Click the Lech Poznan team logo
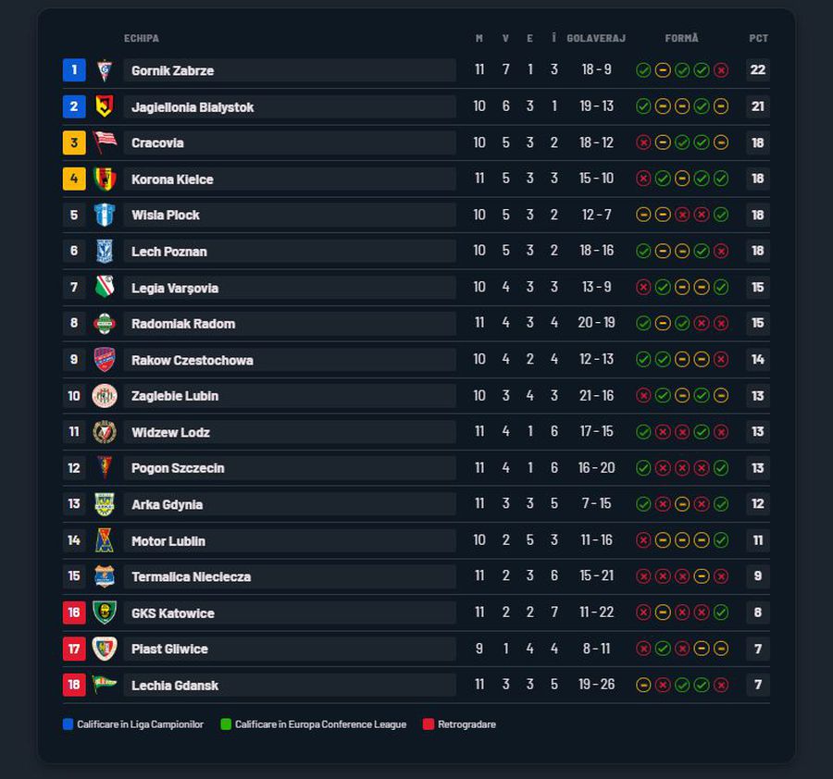This screenshot has height=779, width=833. click(x=105, y=251)
